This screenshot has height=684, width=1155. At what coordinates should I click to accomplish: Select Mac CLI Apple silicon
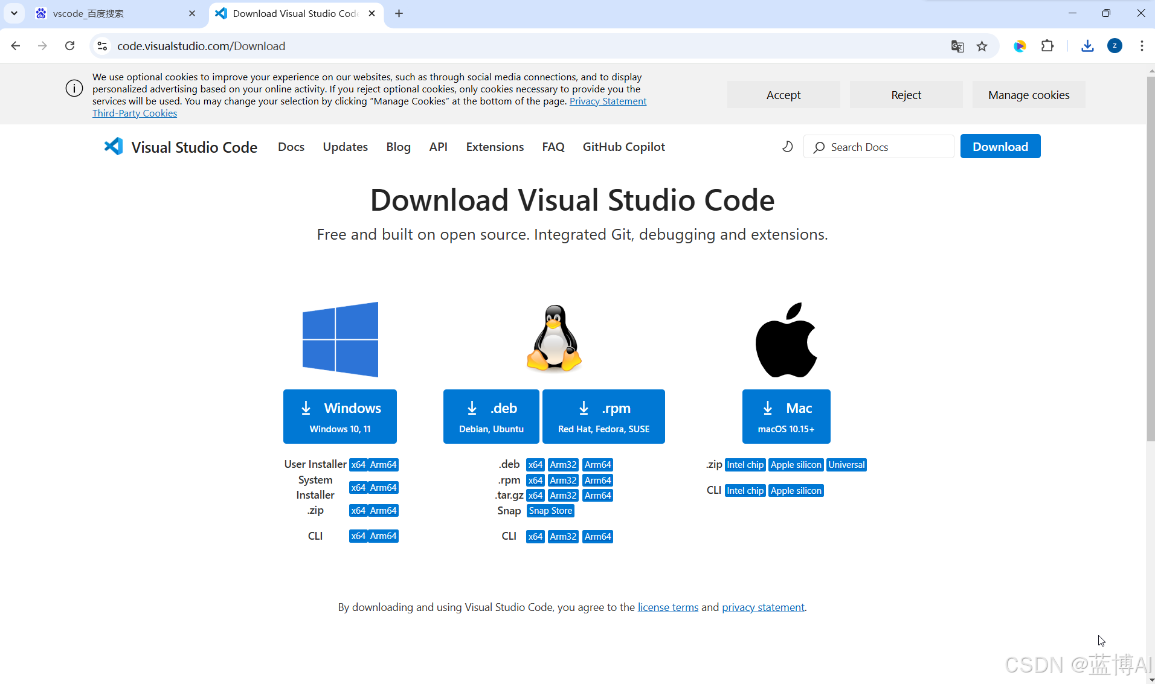click(x=796, y=491)
